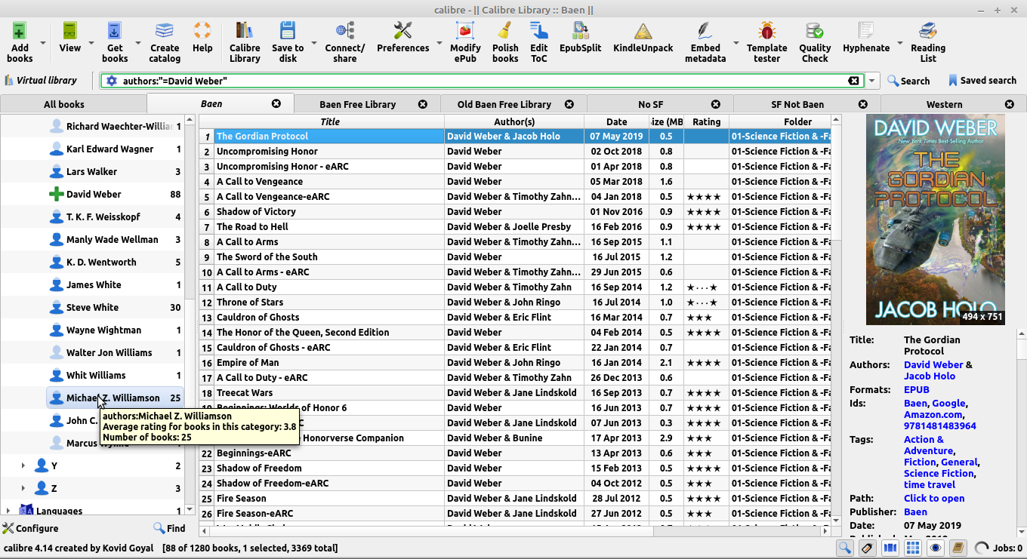Click the Polish books icon
1027x559 pixels.
(505, 31)
